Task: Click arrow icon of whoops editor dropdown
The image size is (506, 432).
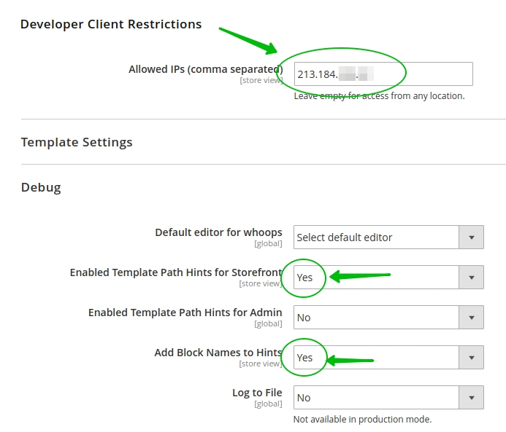Action: coord(471,237)
